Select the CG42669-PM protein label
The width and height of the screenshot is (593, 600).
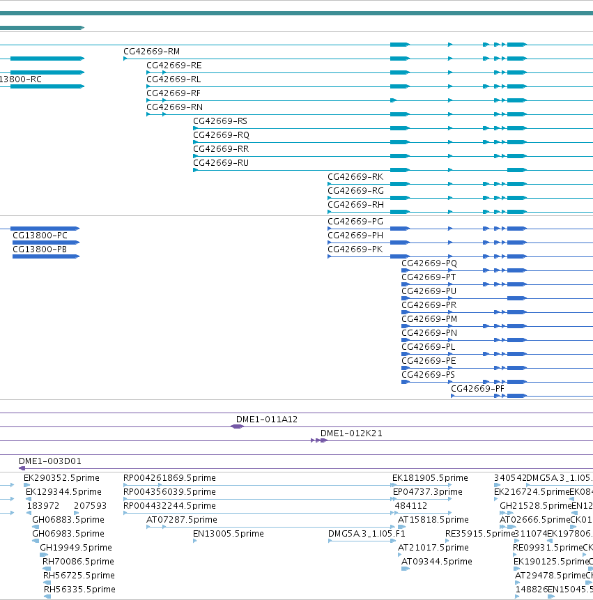click(429, 319)
